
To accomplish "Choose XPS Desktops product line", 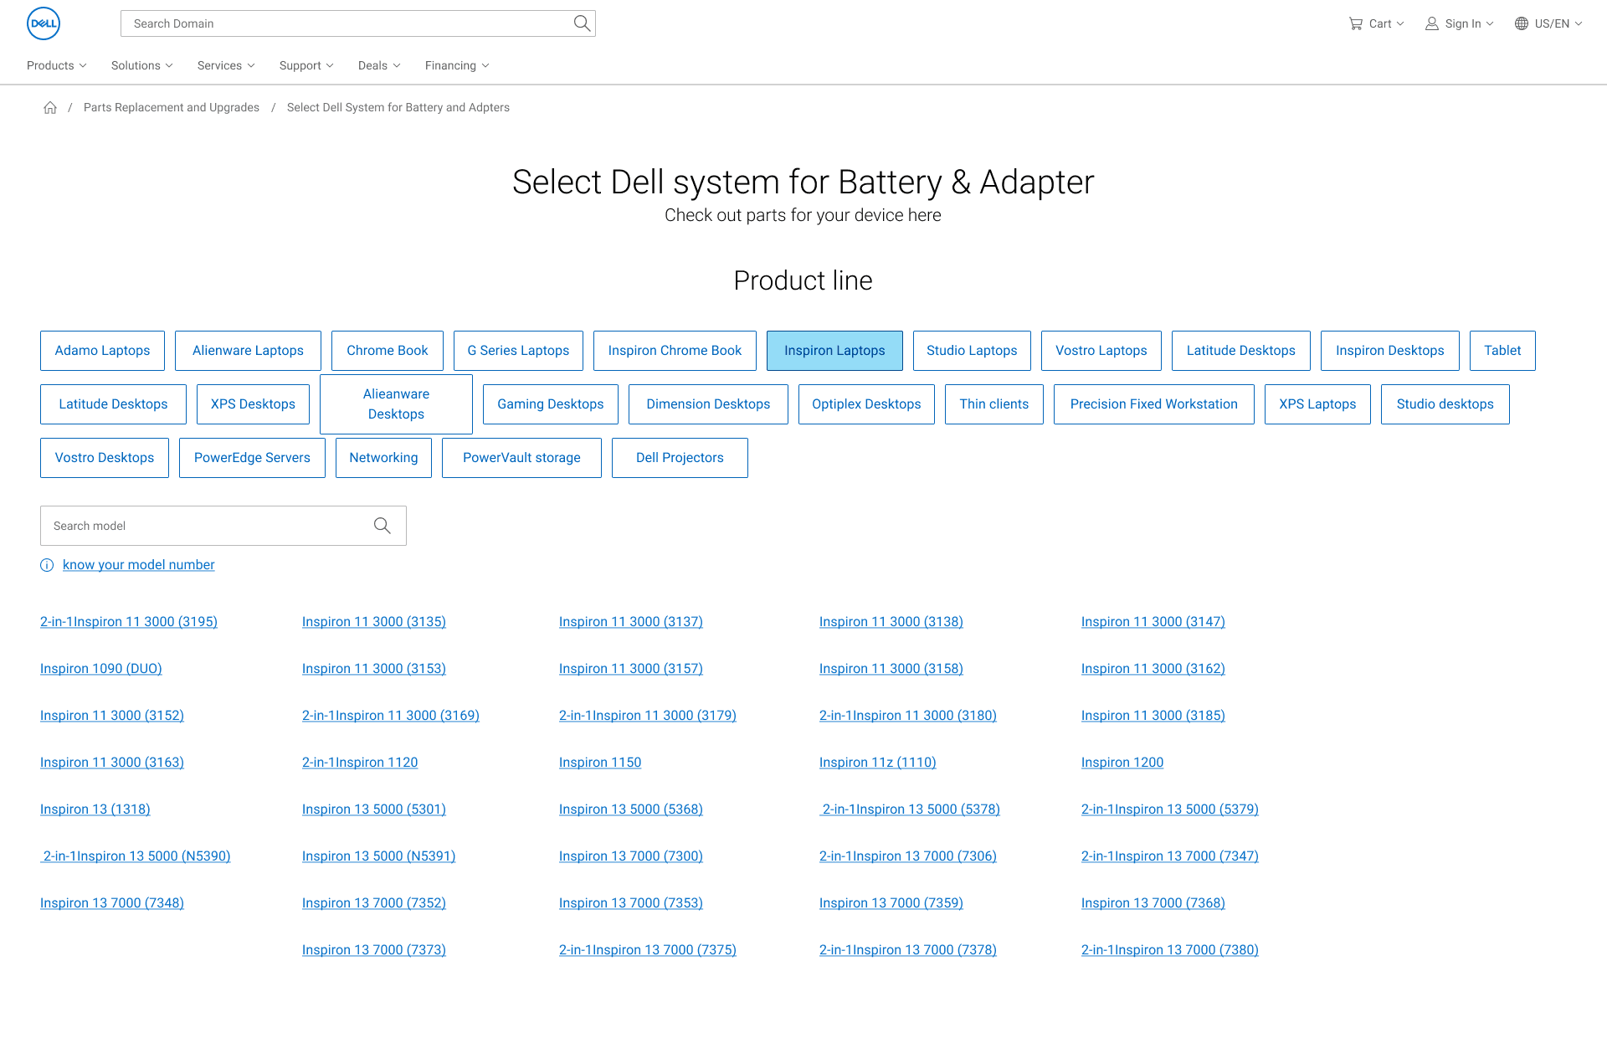I will 253,404.
